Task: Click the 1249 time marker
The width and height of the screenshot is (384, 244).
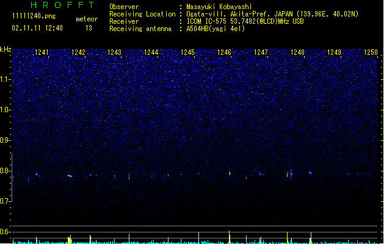Action: point(335,52)
